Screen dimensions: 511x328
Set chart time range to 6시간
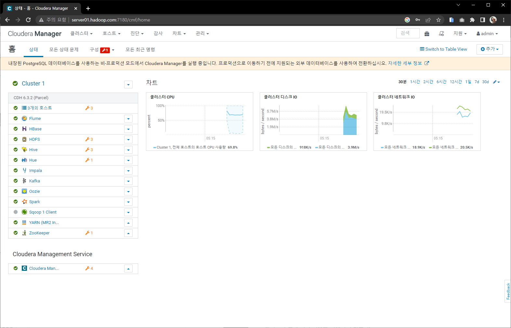441,82
